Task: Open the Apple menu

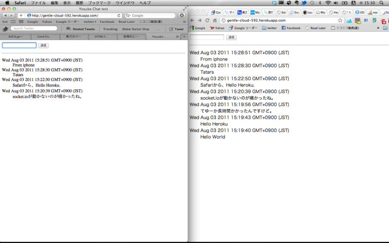Action: pos(7,3)
